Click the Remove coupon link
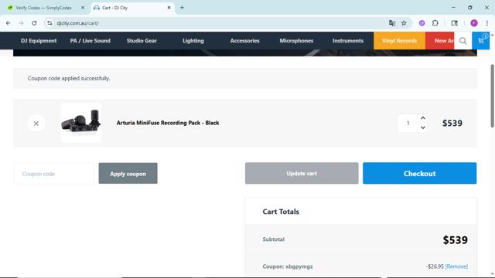This screenshot has width=495, height=278. coord(456,266)
